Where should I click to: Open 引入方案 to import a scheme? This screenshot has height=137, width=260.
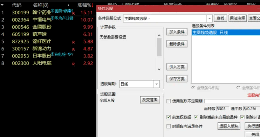pyautogui.click(x=177, y=67)
